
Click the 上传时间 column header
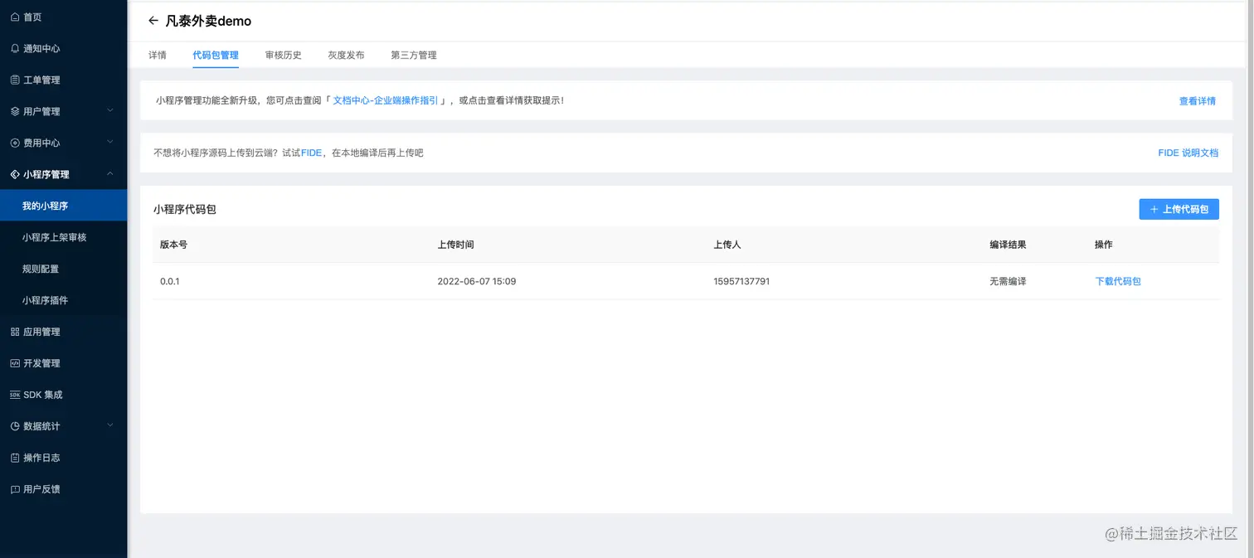tap(456, 245)
